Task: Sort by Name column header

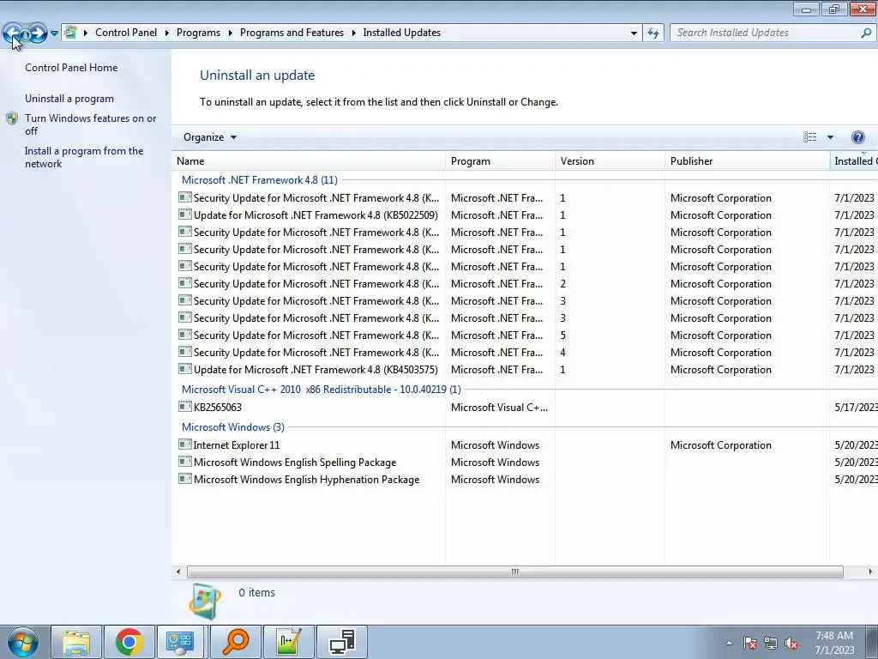Action: 309,160
